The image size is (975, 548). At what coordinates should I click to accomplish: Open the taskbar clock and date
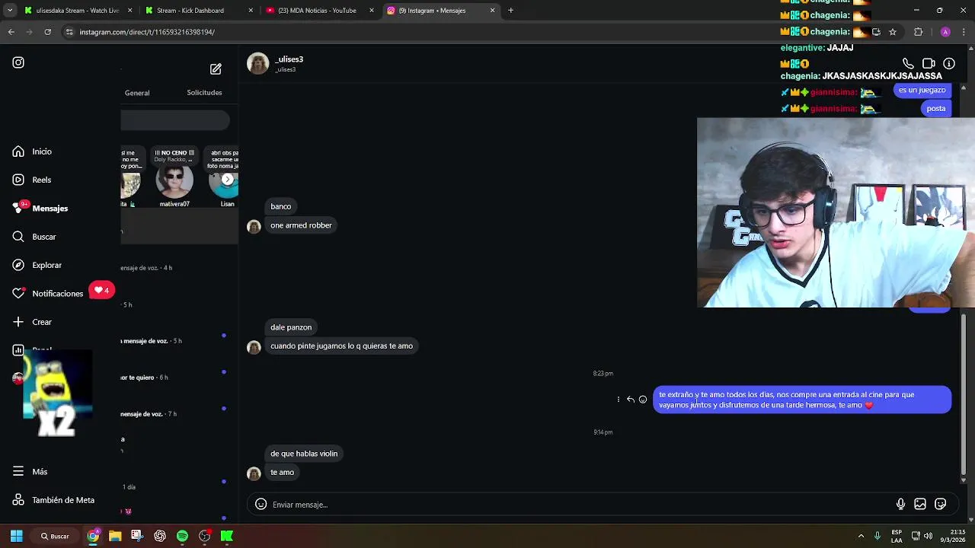[953, 536]
